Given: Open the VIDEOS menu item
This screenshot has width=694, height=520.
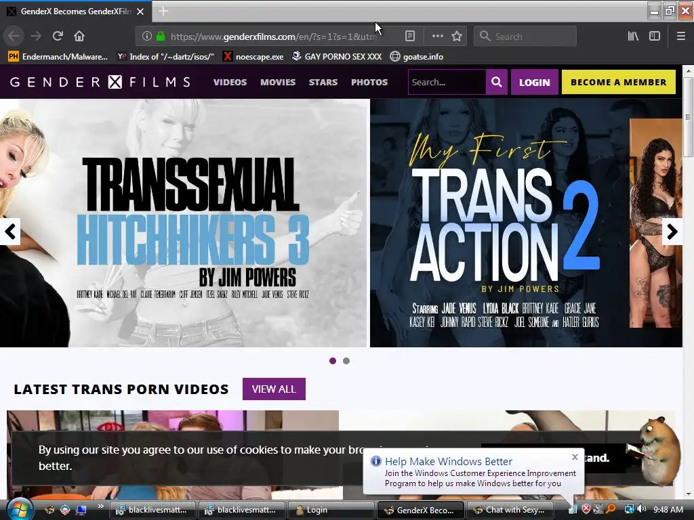Looking at the screenshot, I should tap(230, 82).
